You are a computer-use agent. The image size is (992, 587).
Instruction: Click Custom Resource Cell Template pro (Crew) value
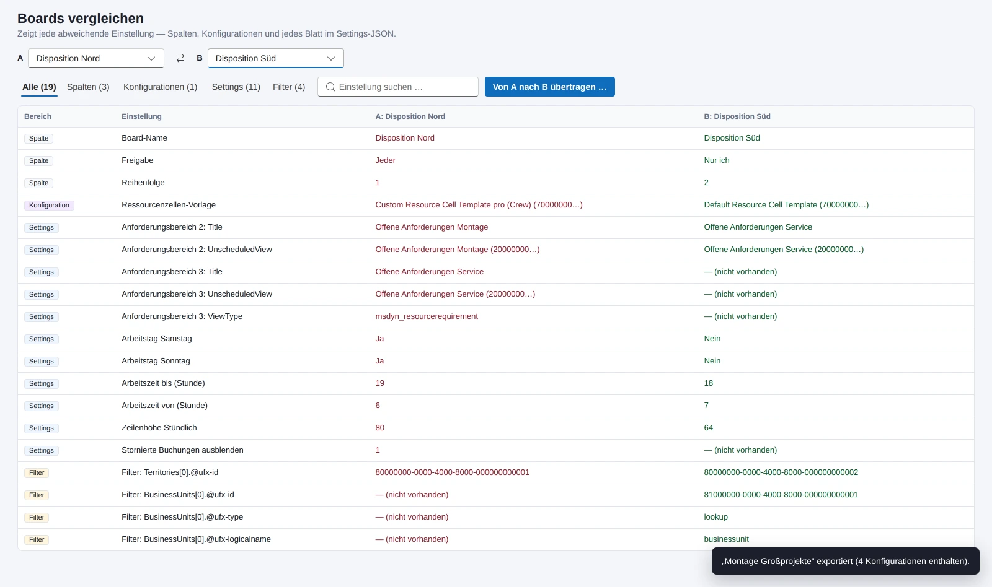(x=479, y=205)
